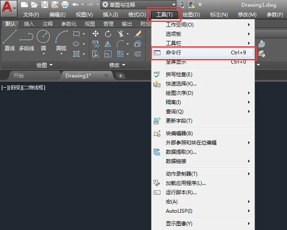The image size is (287, 230).
Task: Activate the Move tool in Modify panel
Action: [x=96, y=34]
